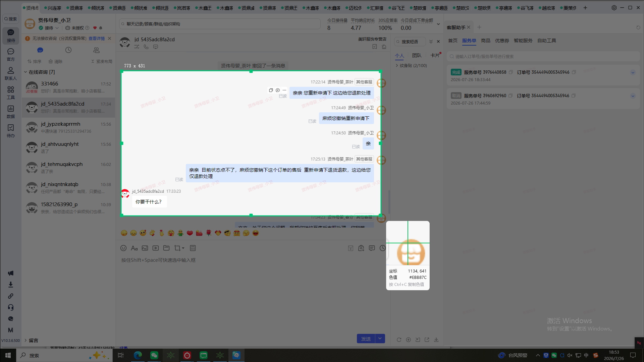The image size is (644, 362).
Task: Expand the 纹身贴 (2/100) phrase group
Action: [397, 66]
